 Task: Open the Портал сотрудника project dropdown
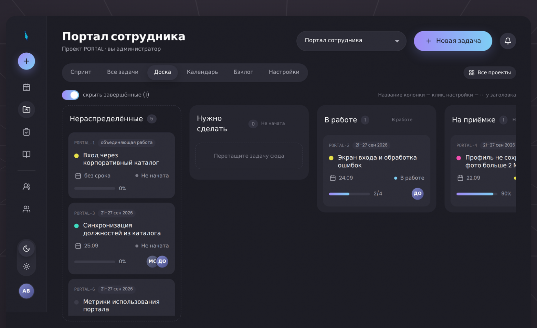tap(351, 41)
